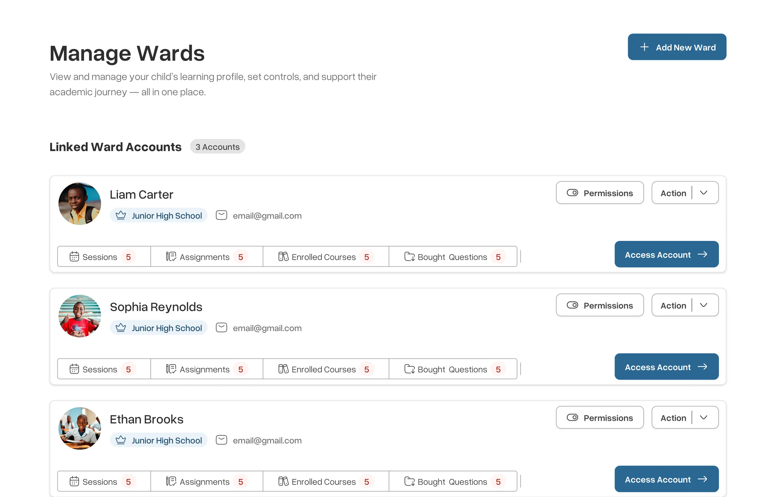Click the calendar icon in Liam Carter's Sessions tab
The height and width of the screenshot is (497, 776).
coord(74,257)
